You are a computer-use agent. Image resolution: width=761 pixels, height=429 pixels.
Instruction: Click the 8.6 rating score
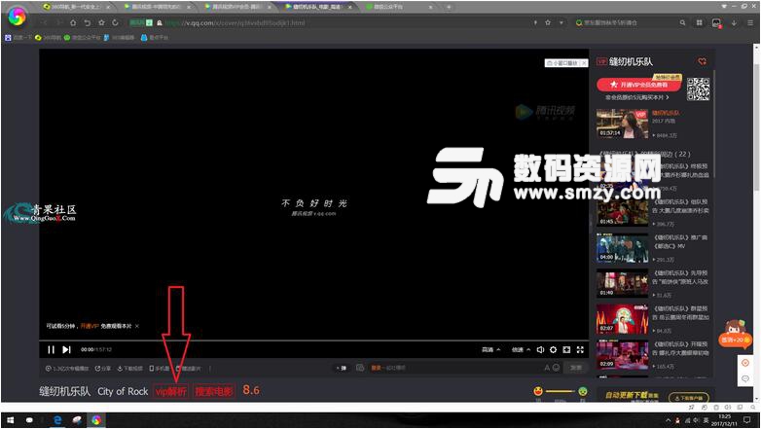251,390
